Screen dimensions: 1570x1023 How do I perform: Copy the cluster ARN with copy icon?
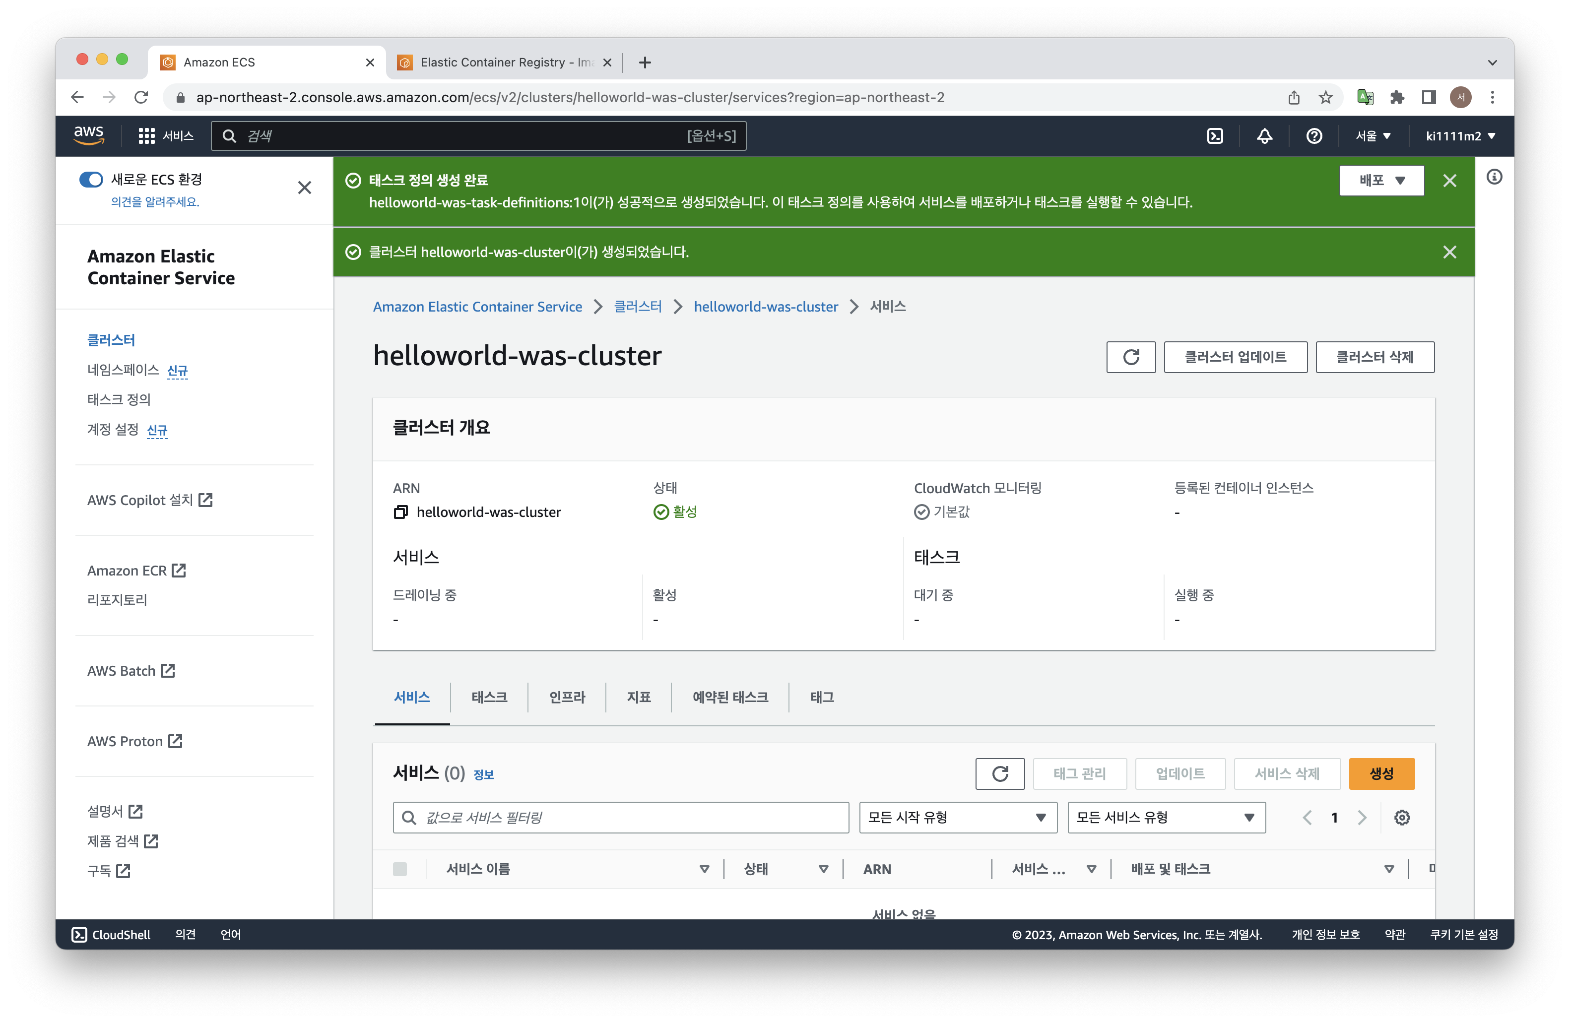(x=400, y=512)
